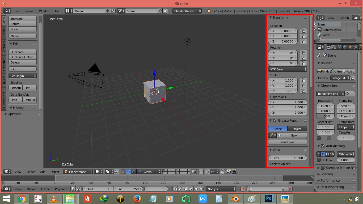Click the Translate button
363x204 pixels.
tap(23, 19)
